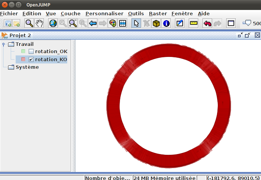
Task: Go to next zoom grey arrow
Action: click(103, 23)
